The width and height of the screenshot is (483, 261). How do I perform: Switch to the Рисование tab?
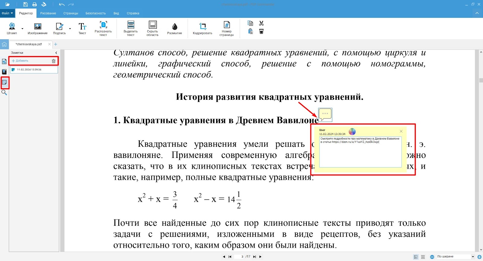[48, 13]
